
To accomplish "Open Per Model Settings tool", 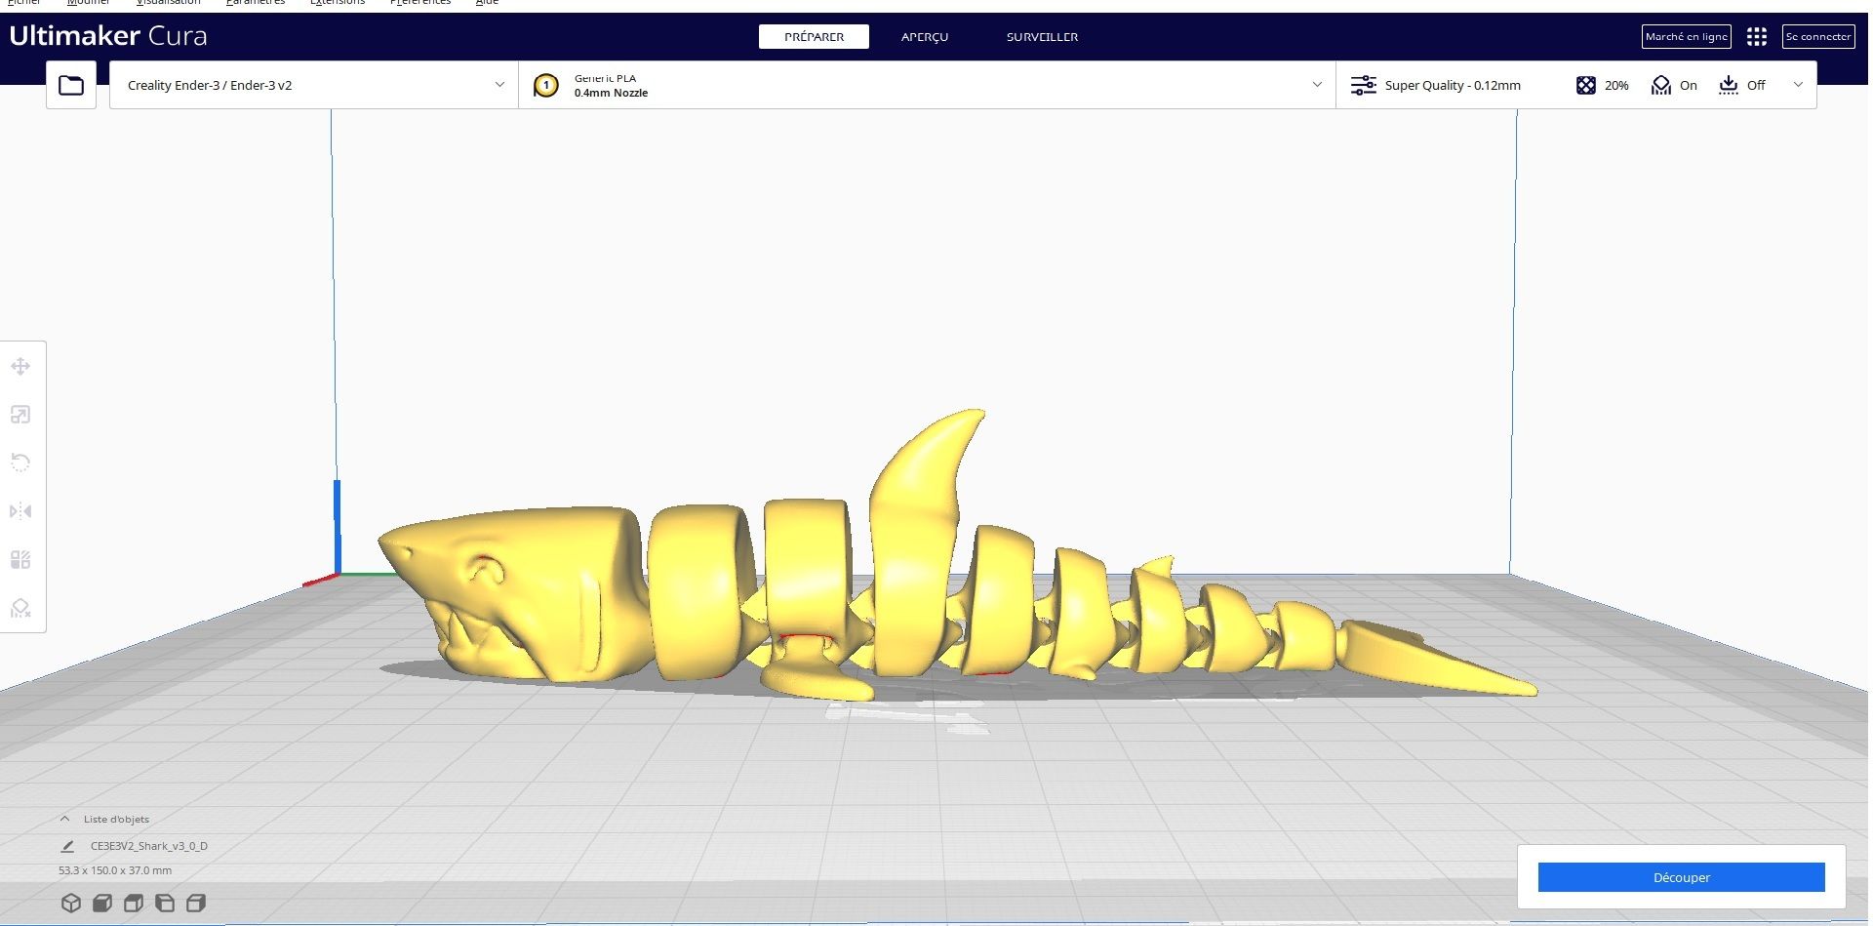I will point(20,559).
